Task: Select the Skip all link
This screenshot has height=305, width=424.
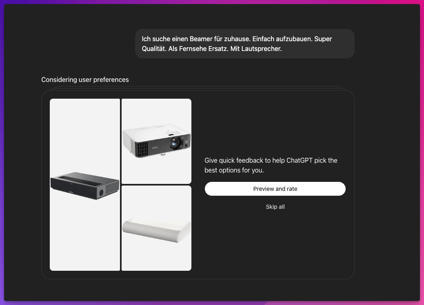Action: (275, 207)
